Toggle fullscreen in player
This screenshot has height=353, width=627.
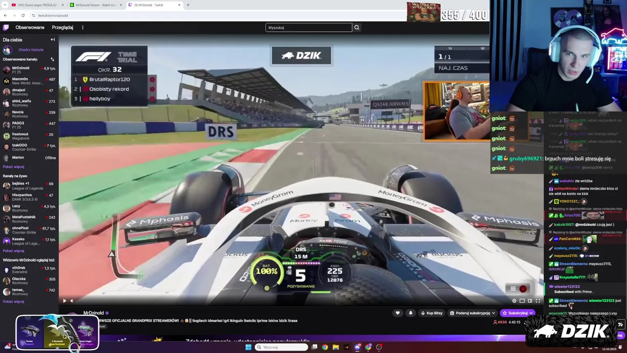[x=537, y=301]
